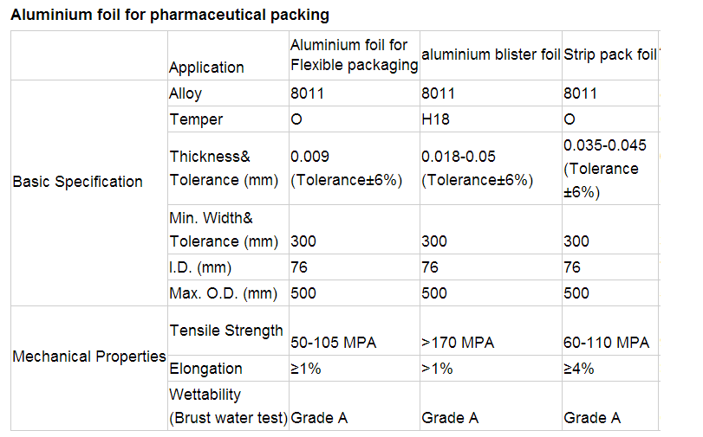
Task: Click the 'Aluminium foil for Flexible packaging' column header
Action: tap(354, 55)
